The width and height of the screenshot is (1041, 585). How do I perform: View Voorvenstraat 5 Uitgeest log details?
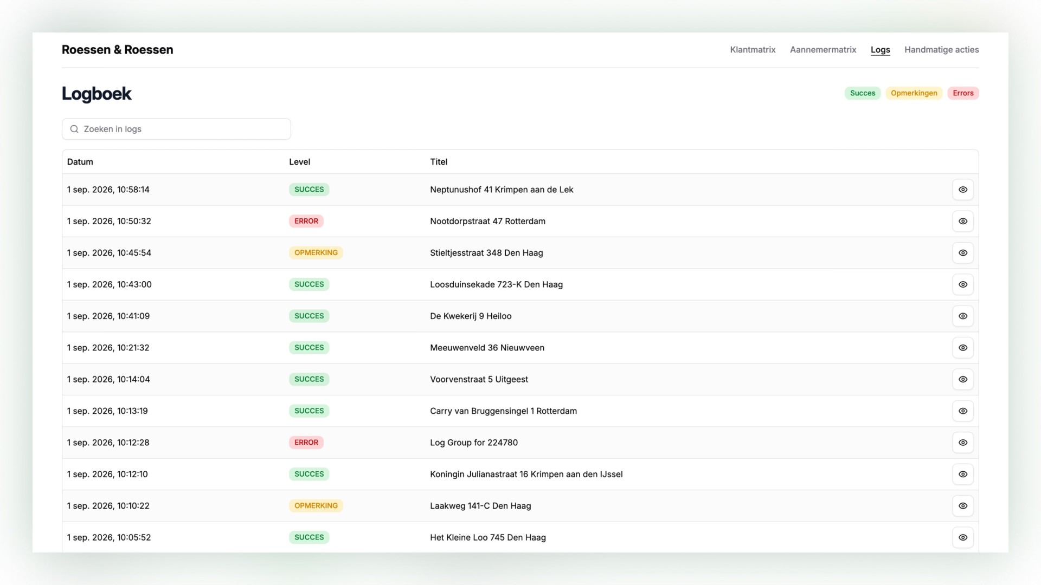963,379
